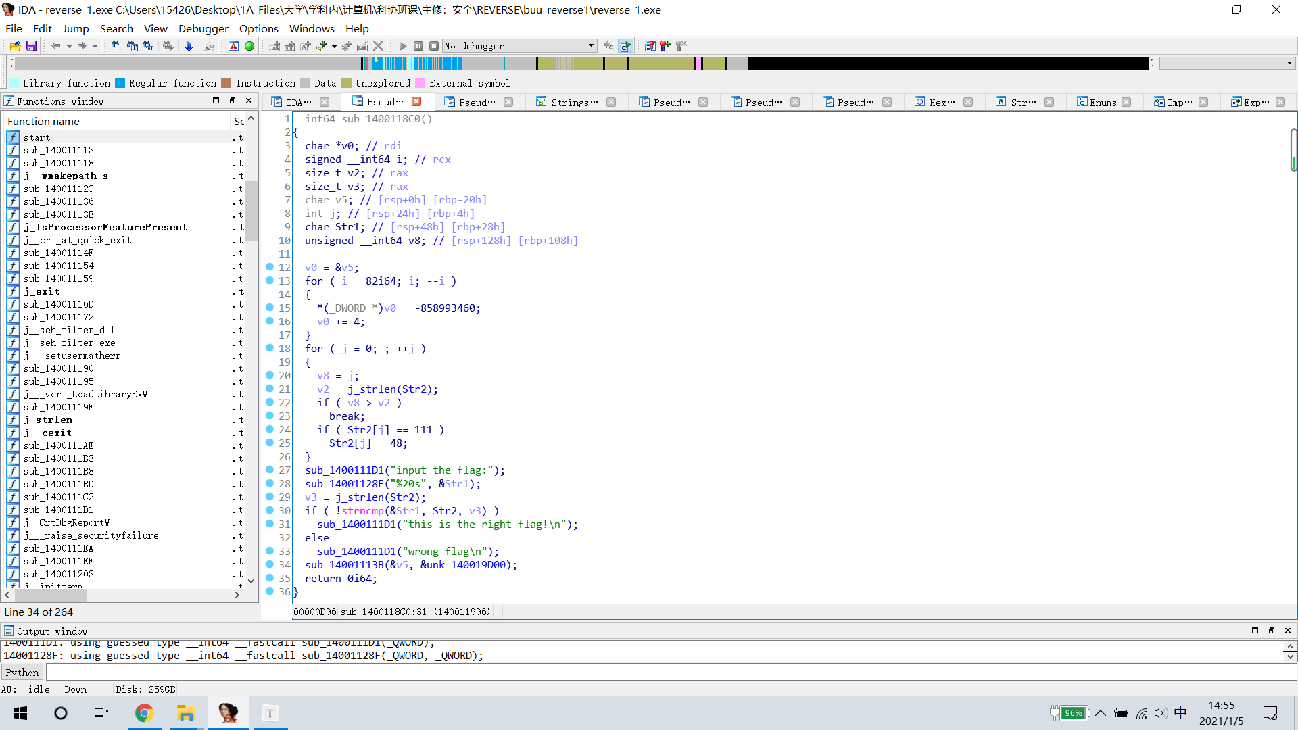Click the large X toolbar icon
Image resolution: width=1298 pixels, height=730 pixels.
point(379,46)
